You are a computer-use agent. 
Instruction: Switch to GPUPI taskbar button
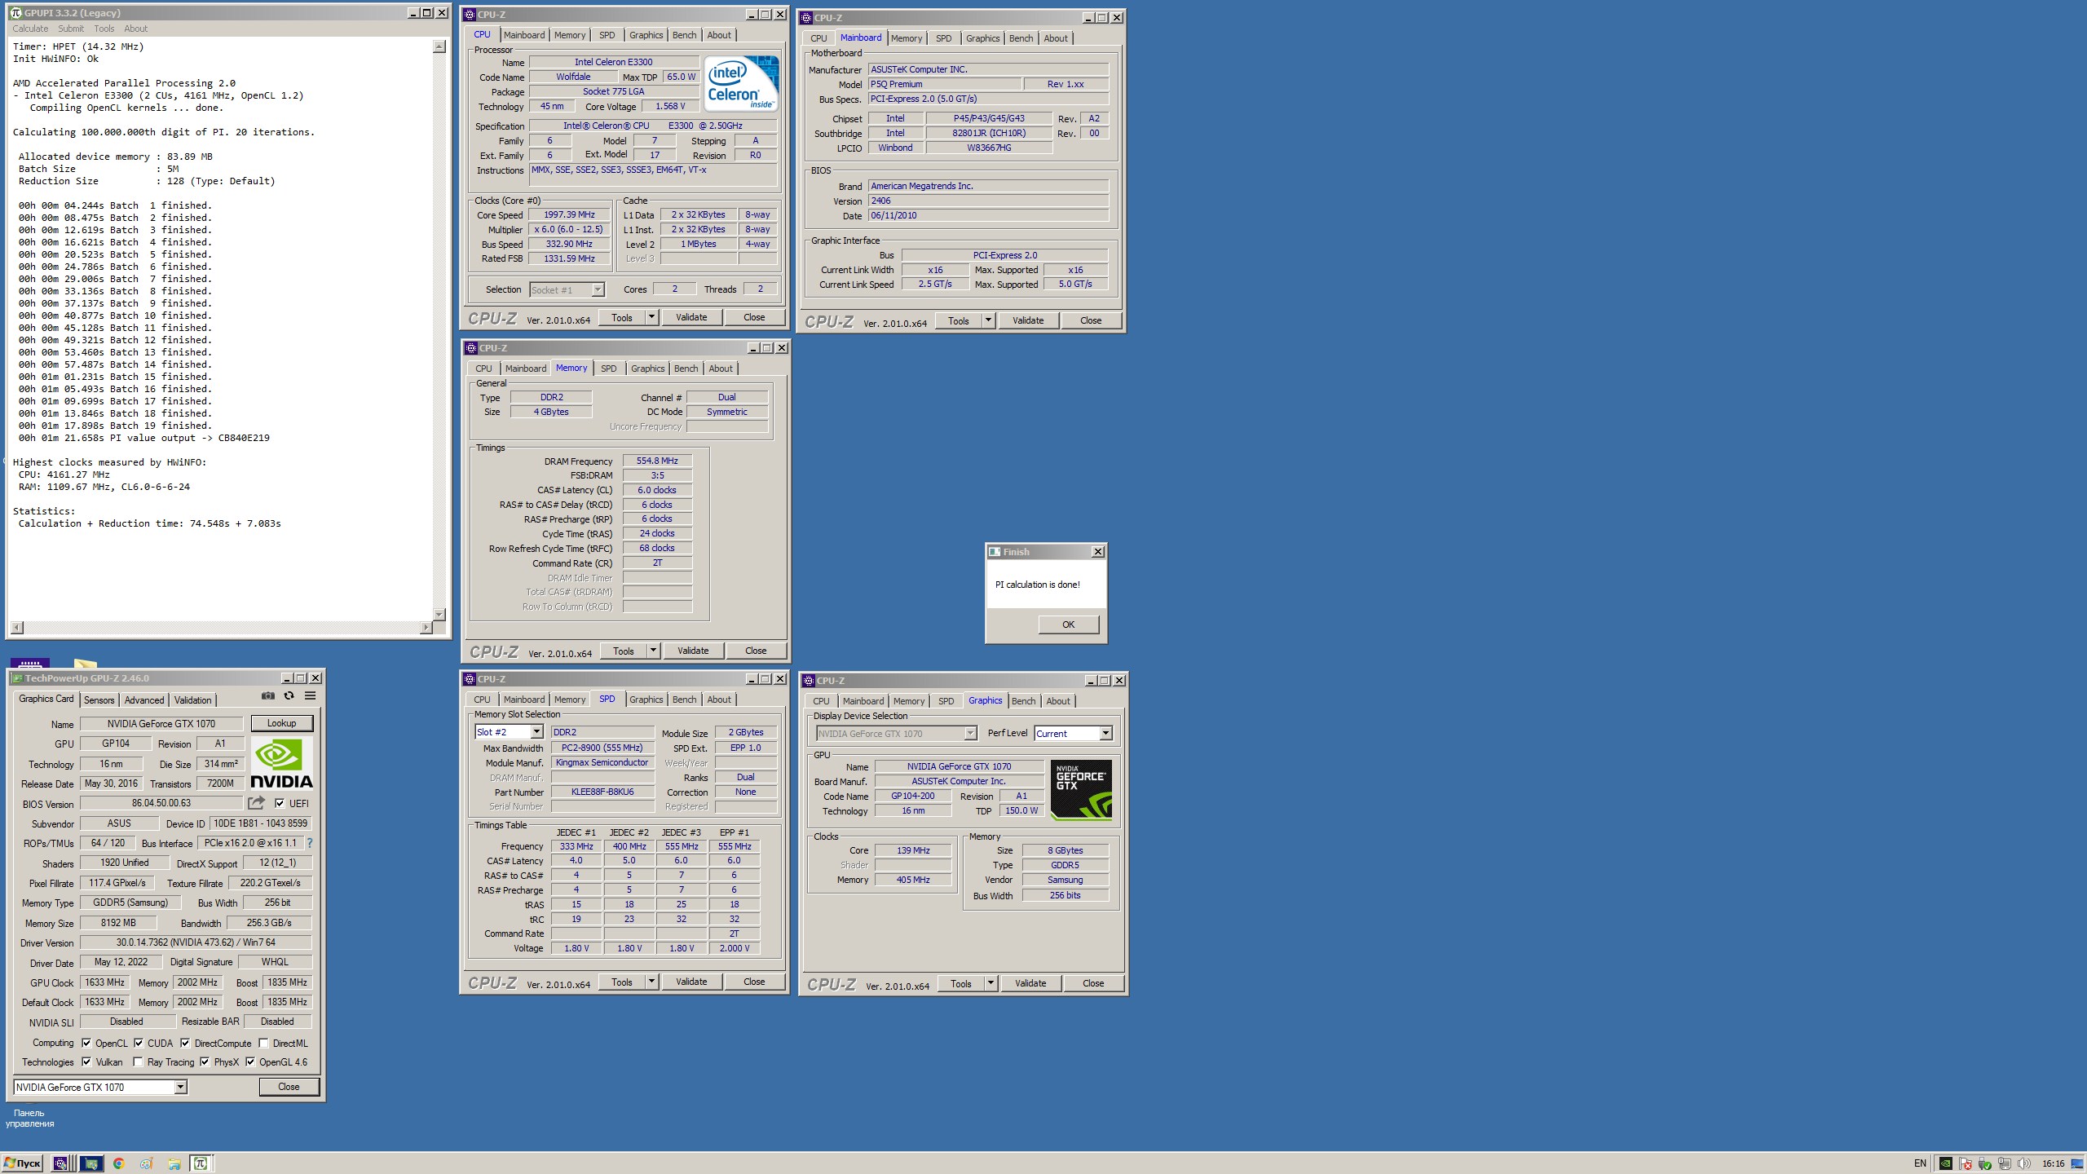tap(201, 1163)
